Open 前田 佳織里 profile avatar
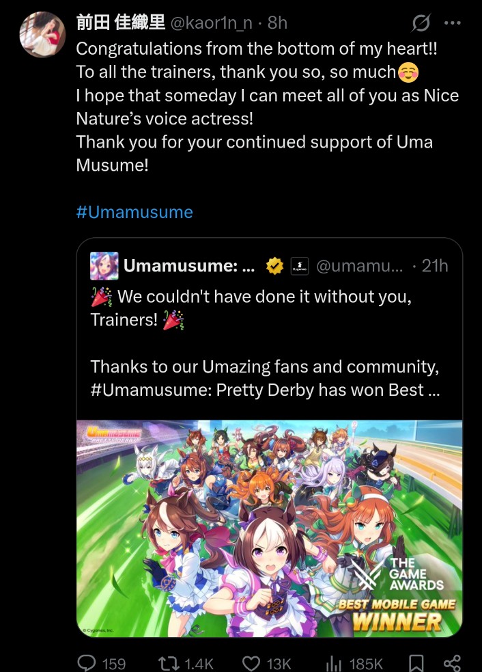Screen dimensions: 482x672 [42, 34]
